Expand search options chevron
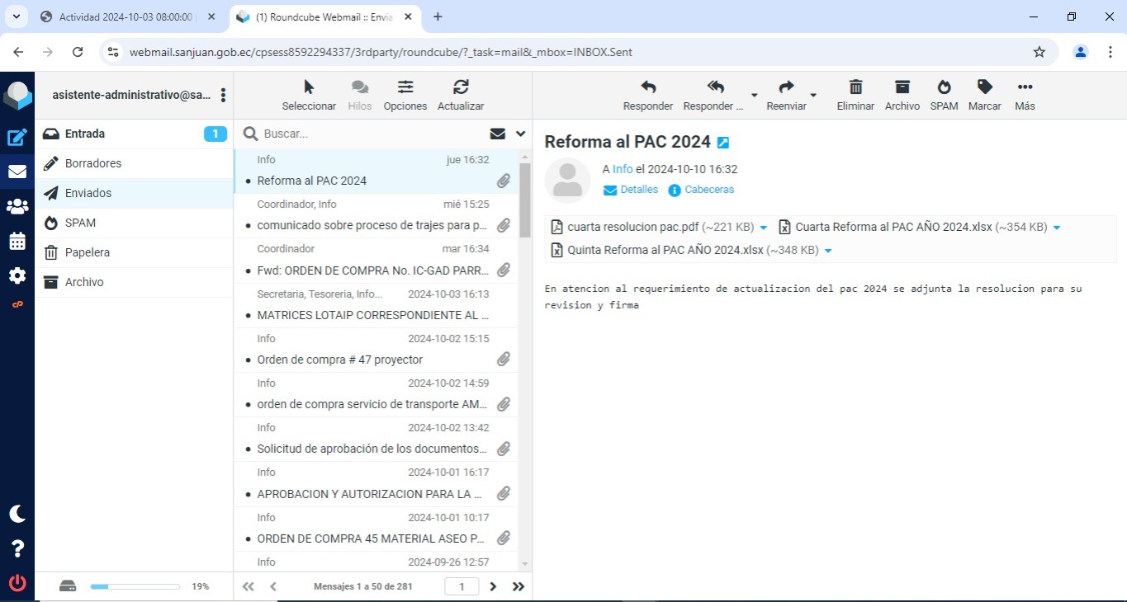 pos(521,134)
